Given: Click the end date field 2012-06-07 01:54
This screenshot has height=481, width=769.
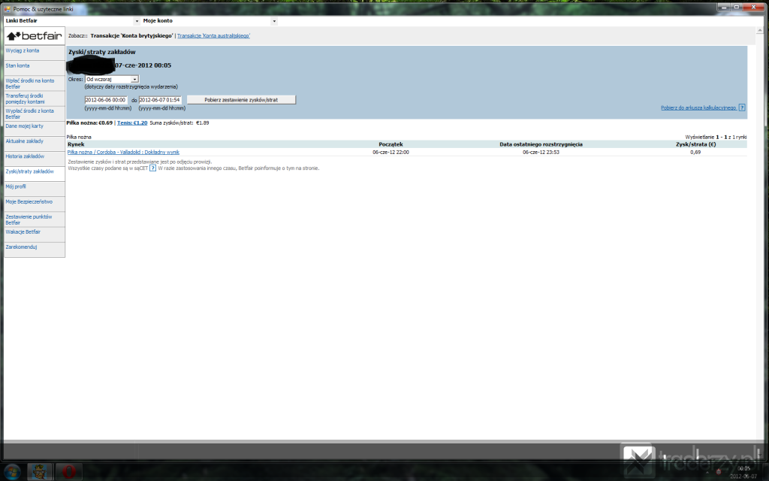Looking at the screenshot, I should 160,100.
